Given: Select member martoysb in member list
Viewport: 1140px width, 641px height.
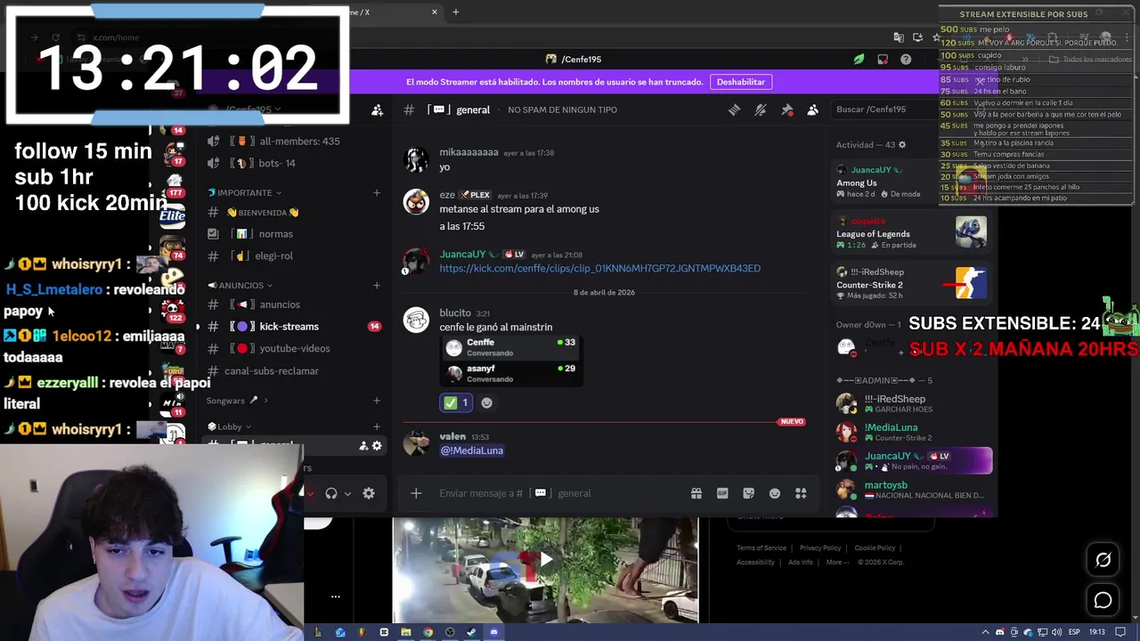Looking at the screenshot, I should [x=913, y=490].
